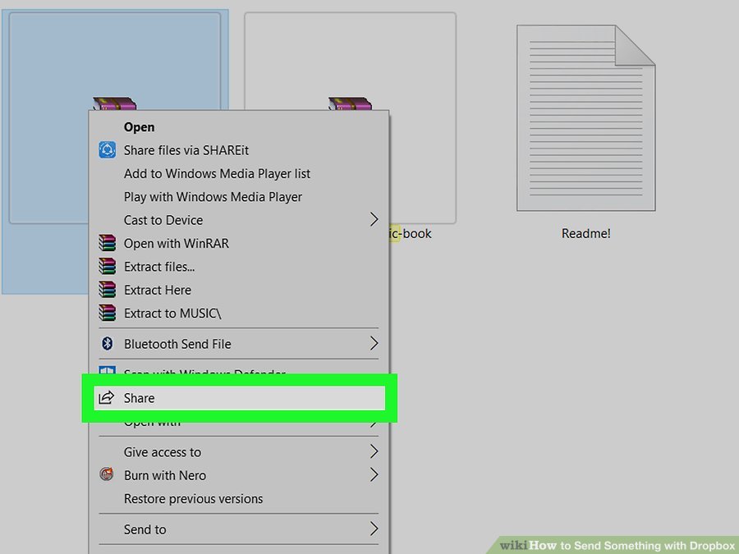Viewport: 739px width, 554px height.
Task: Click the Burn with Nero label
Action: [165, 475]
